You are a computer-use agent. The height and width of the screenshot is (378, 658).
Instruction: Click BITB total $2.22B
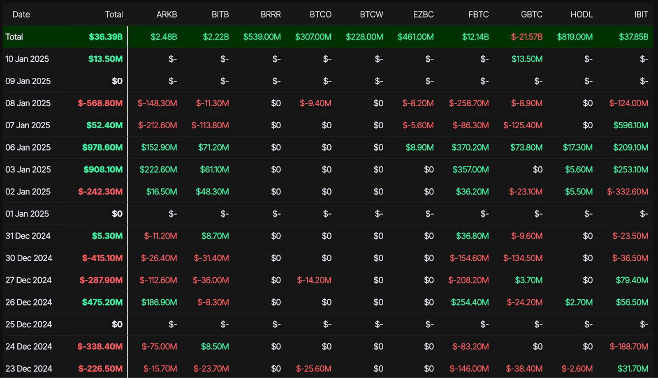(215, 37)
